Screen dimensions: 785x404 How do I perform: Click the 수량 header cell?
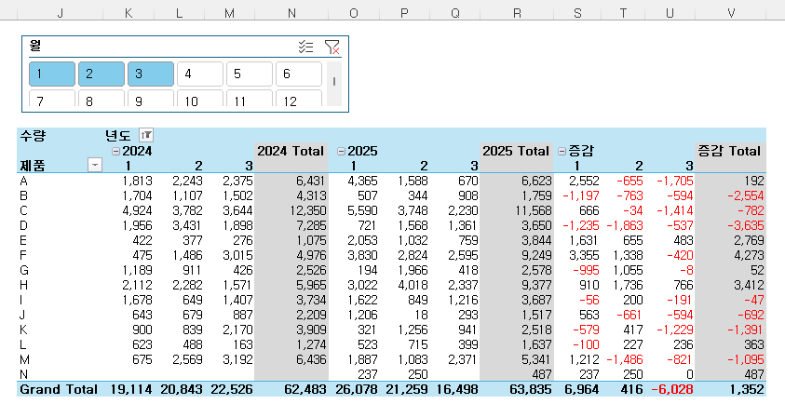point(33,135)
